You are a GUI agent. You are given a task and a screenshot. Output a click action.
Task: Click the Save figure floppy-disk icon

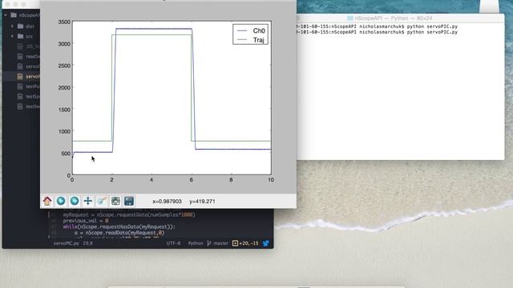[129, 201]
